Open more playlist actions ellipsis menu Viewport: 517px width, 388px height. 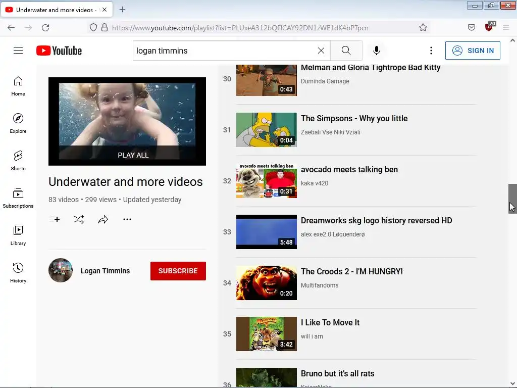[127, 219]
